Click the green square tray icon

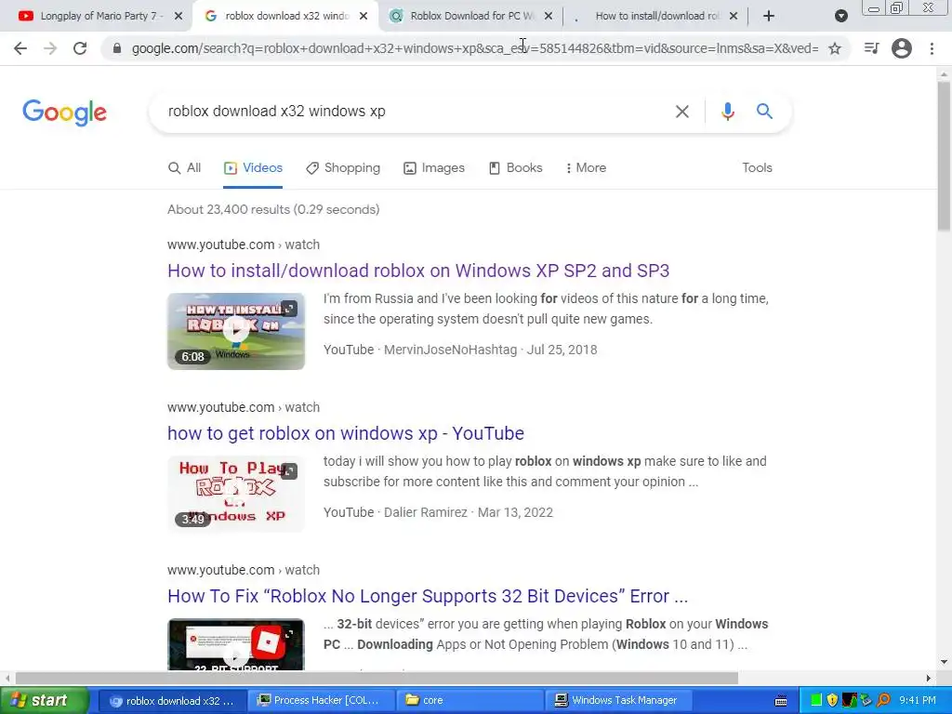coord(816,701)
